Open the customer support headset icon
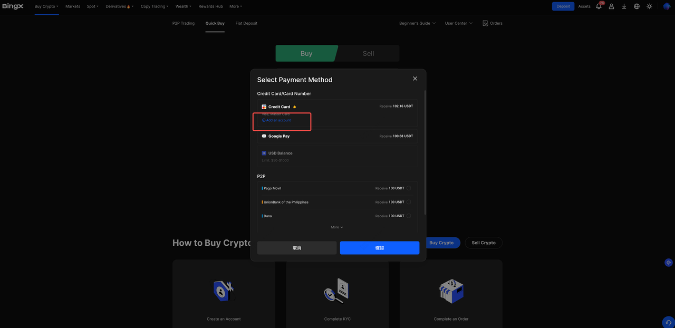The height and width of the screenshot is (328, 675). (x=669, y=322)
